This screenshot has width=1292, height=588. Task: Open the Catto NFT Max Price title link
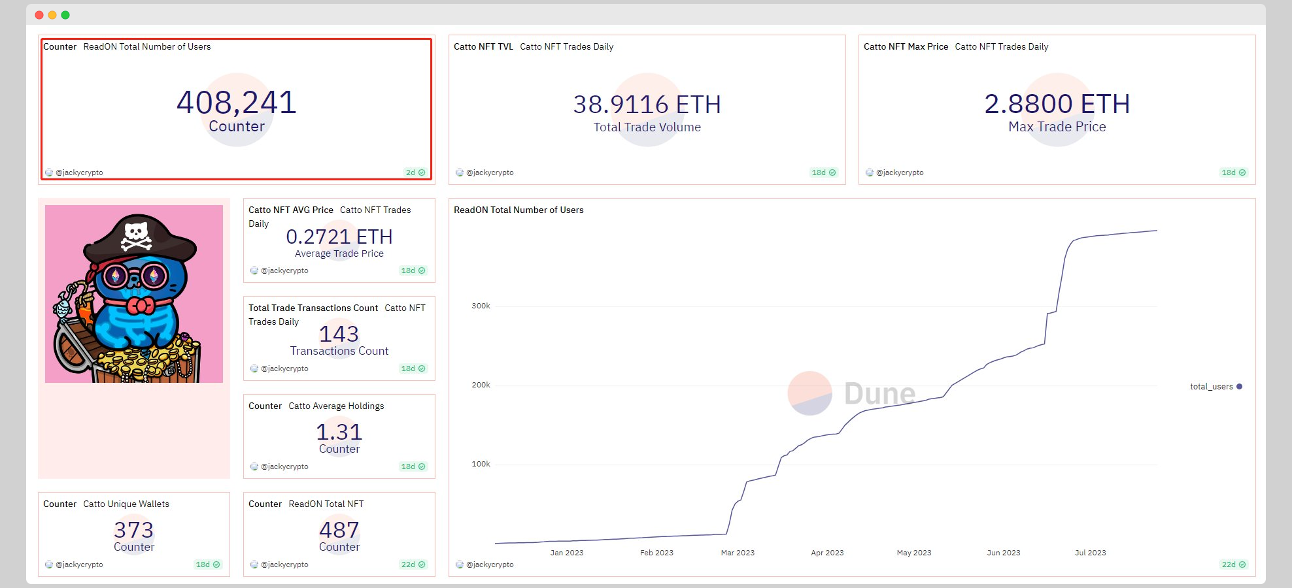[906, 46]
